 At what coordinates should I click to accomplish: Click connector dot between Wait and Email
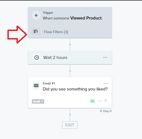click(x=70, y=71)
